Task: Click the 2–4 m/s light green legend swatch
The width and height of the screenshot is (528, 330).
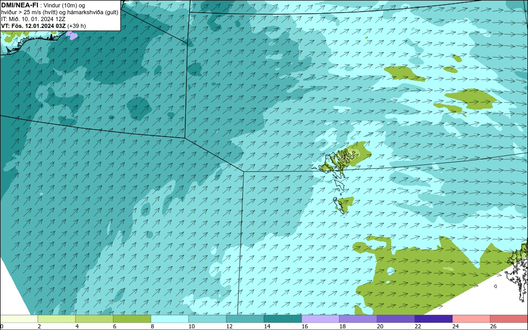Action: (x=56, y=319)
